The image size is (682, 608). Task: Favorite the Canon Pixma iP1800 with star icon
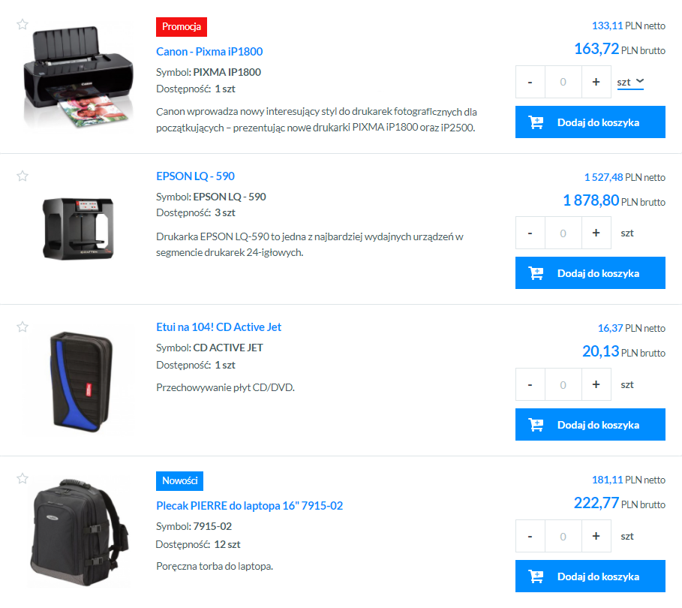(x=23, y=24)
